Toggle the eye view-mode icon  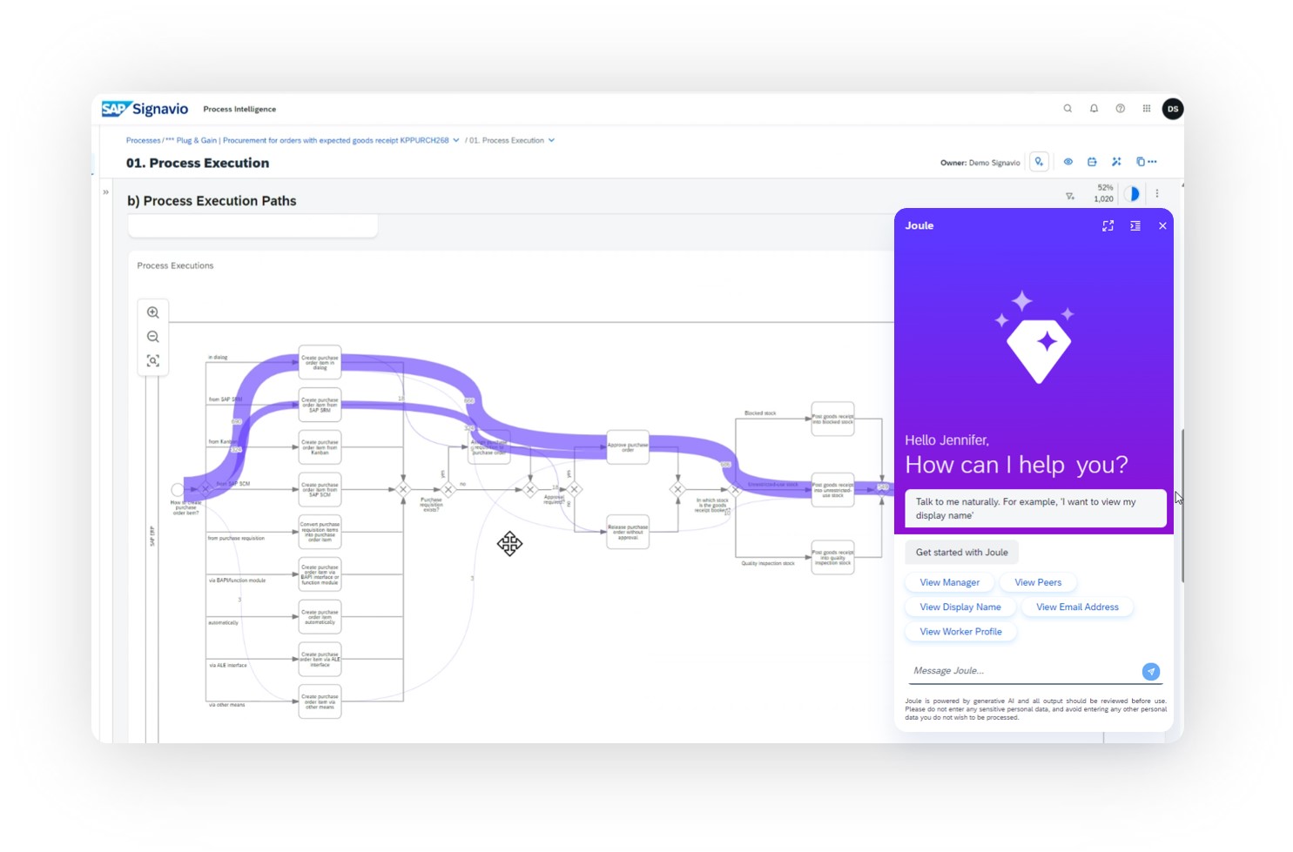(1067, 162)
